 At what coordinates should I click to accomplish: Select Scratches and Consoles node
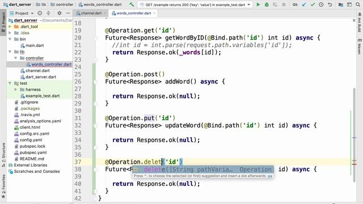tap(37, 171)
